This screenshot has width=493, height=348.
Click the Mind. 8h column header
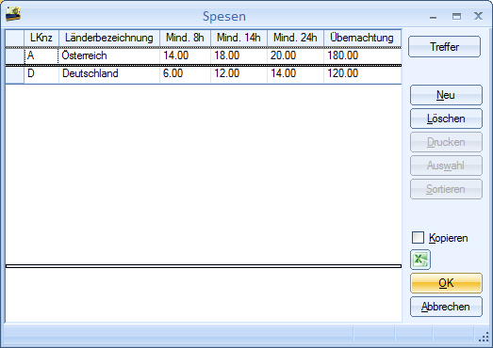click(x=185, y=38)
